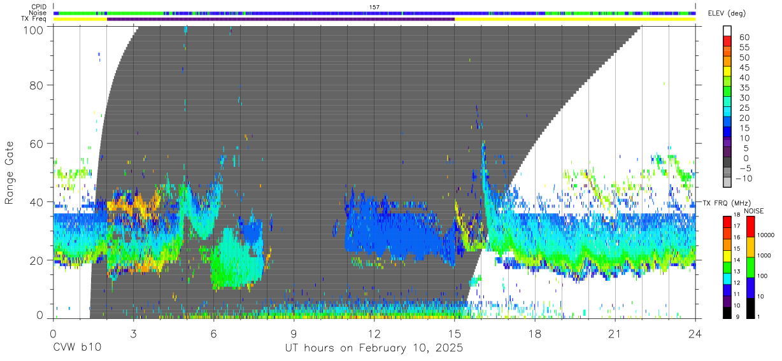Image resolution: width=782 pixels, height=361 pixels.
Task: Click the purple portion of the TX Freq bar
Action: point(281,19)
